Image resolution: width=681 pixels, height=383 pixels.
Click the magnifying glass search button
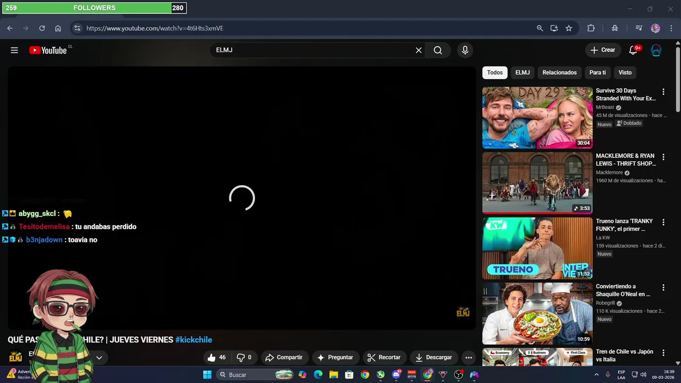click(x=438, y=50)
